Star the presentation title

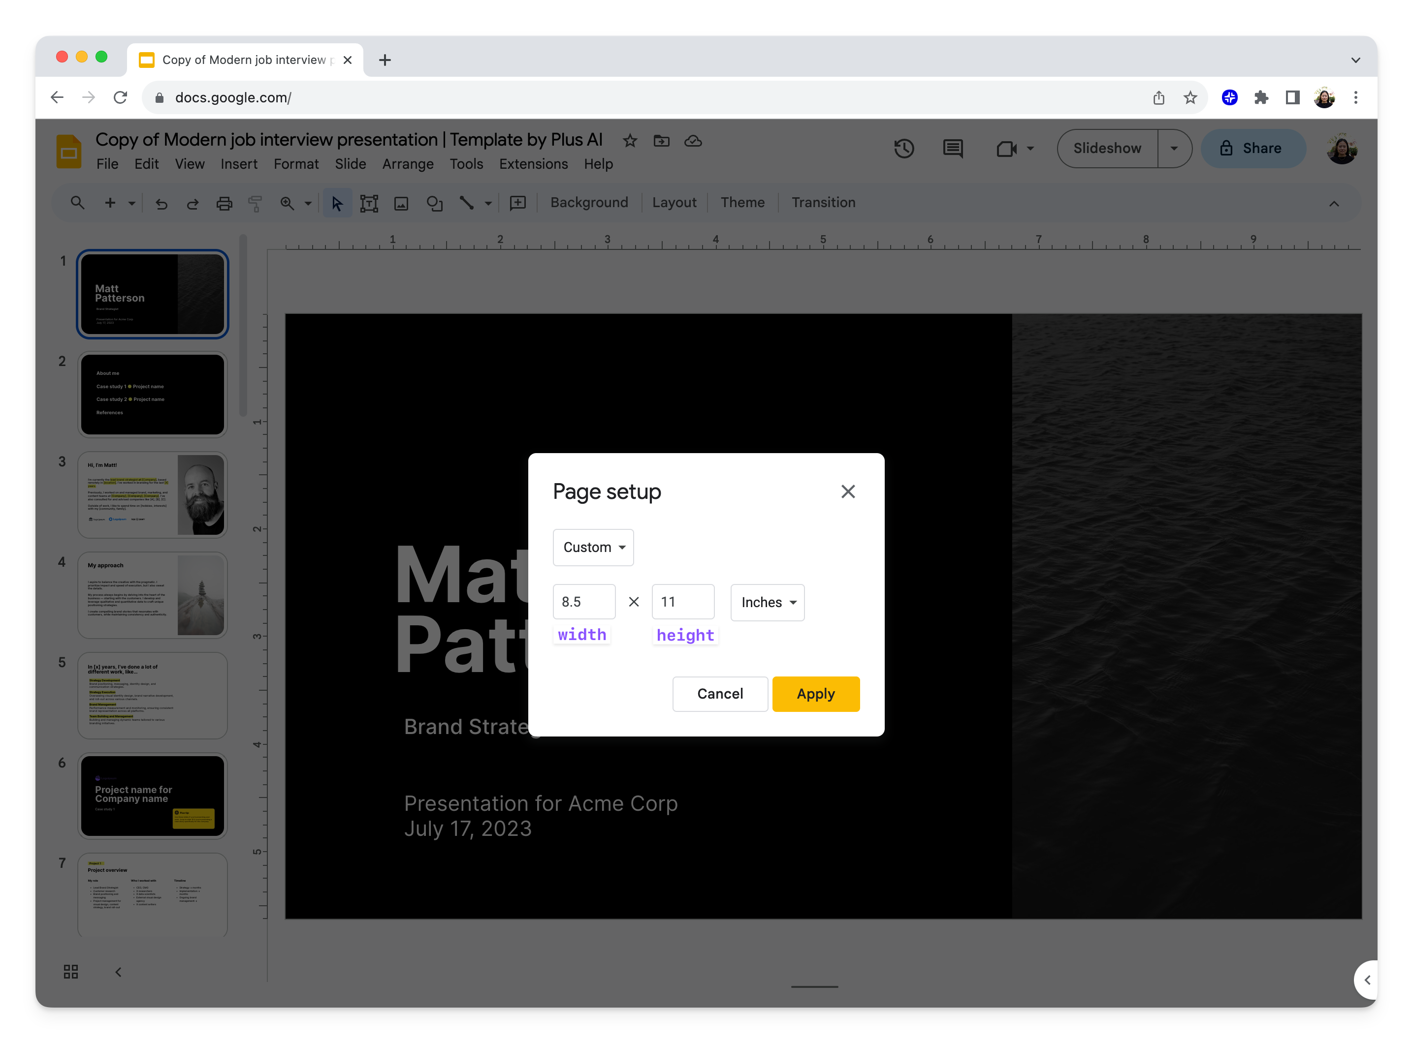629,141
